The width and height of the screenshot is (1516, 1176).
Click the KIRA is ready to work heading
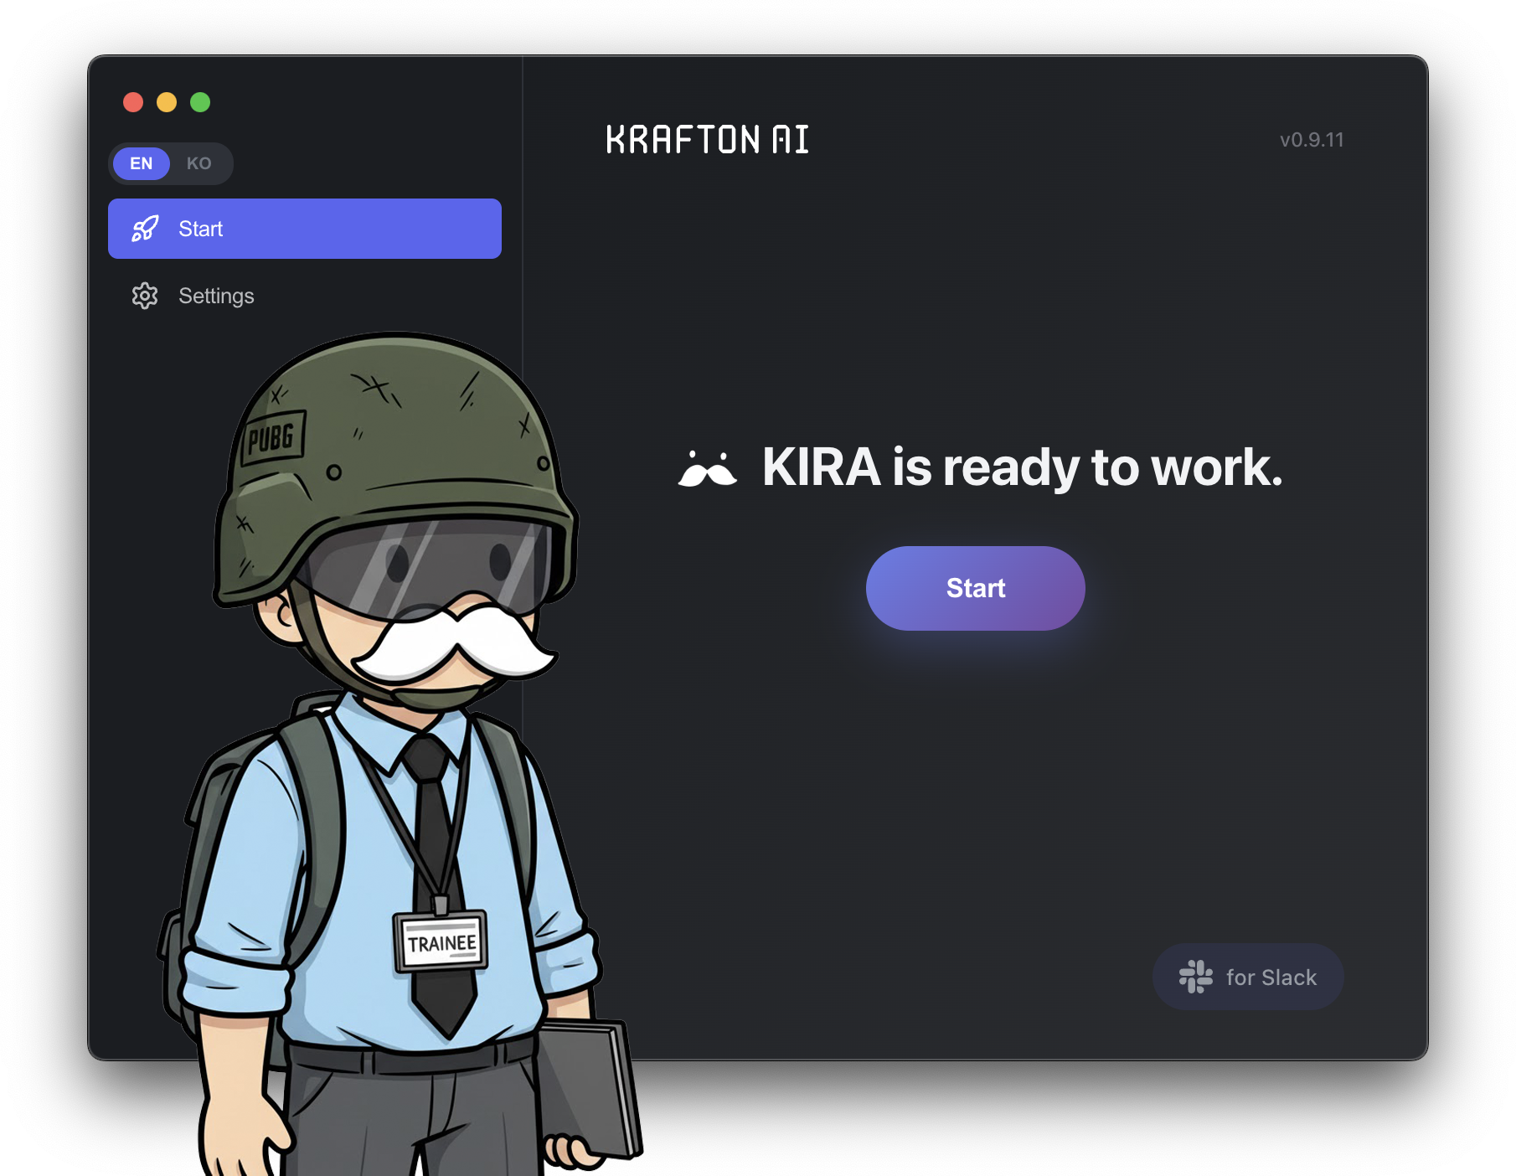click(1019, 469)
